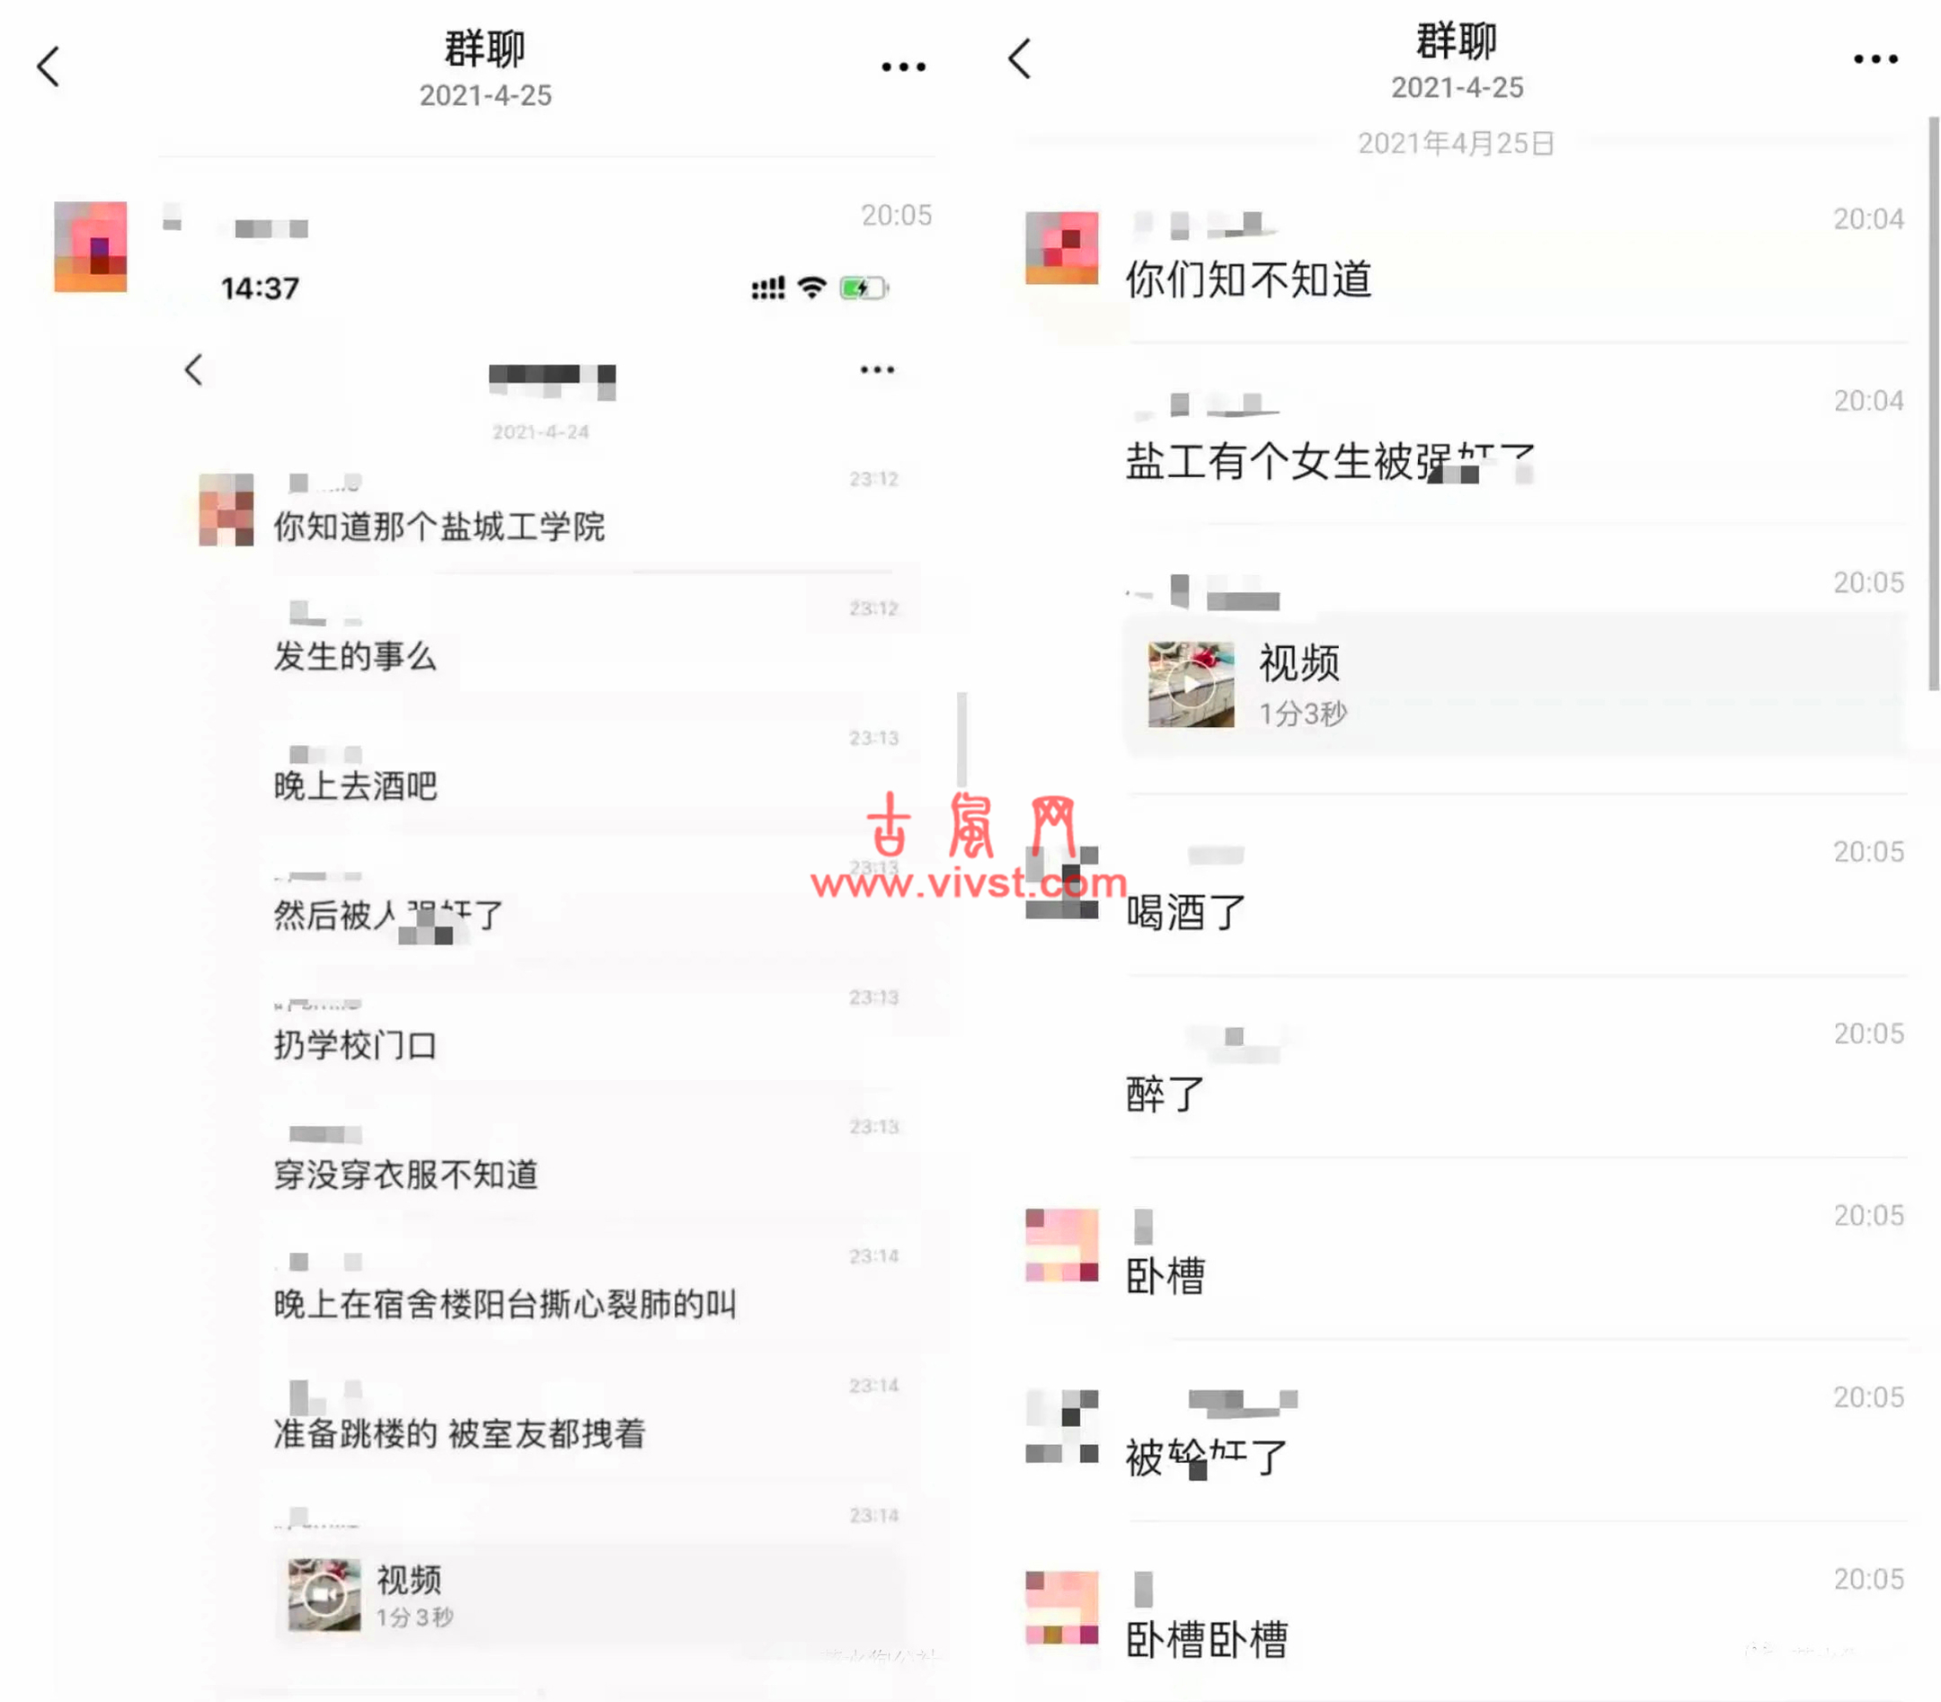Screen dimensions: 1941x1702
Task: Tap back arrow inside nested 14:37 screenshot
Action: click(194, 369)
